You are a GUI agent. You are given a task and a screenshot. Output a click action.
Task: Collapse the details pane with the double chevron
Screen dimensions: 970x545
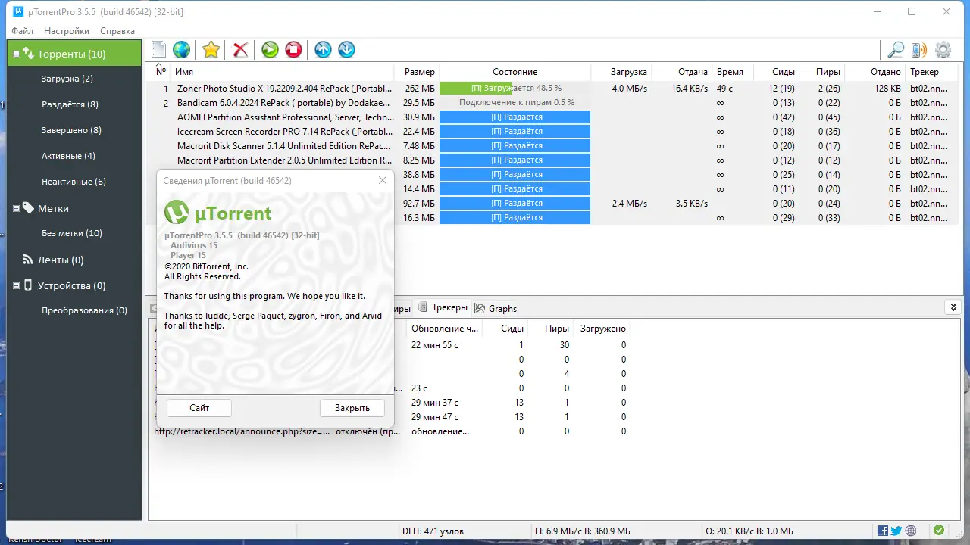[953, 307]
